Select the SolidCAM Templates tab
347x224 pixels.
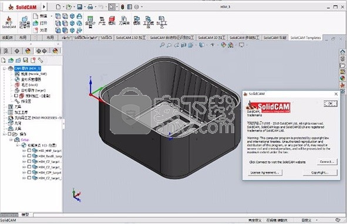pos(305,38)
